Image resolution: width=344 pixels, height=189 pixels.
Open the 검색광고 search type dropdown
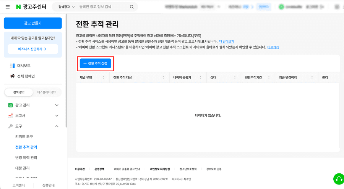pos(67,7)
